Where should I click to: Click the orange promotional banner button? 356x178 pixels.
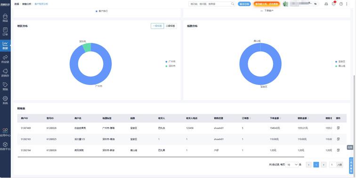267,4
